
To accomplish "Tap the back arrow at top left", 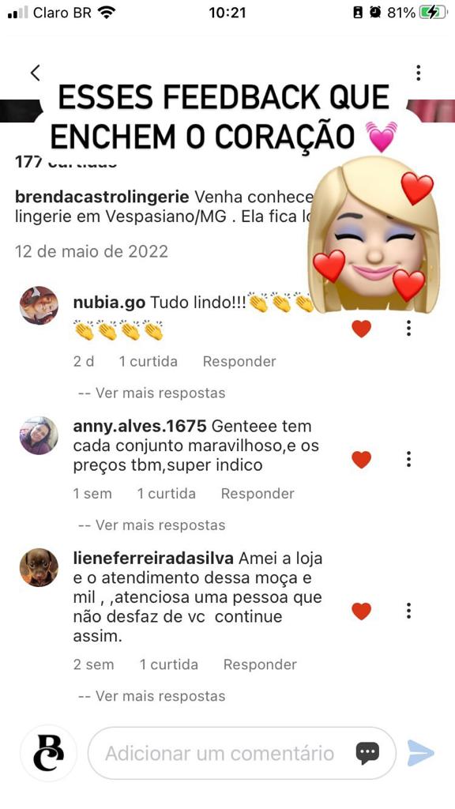I will (x=35, y=73).
